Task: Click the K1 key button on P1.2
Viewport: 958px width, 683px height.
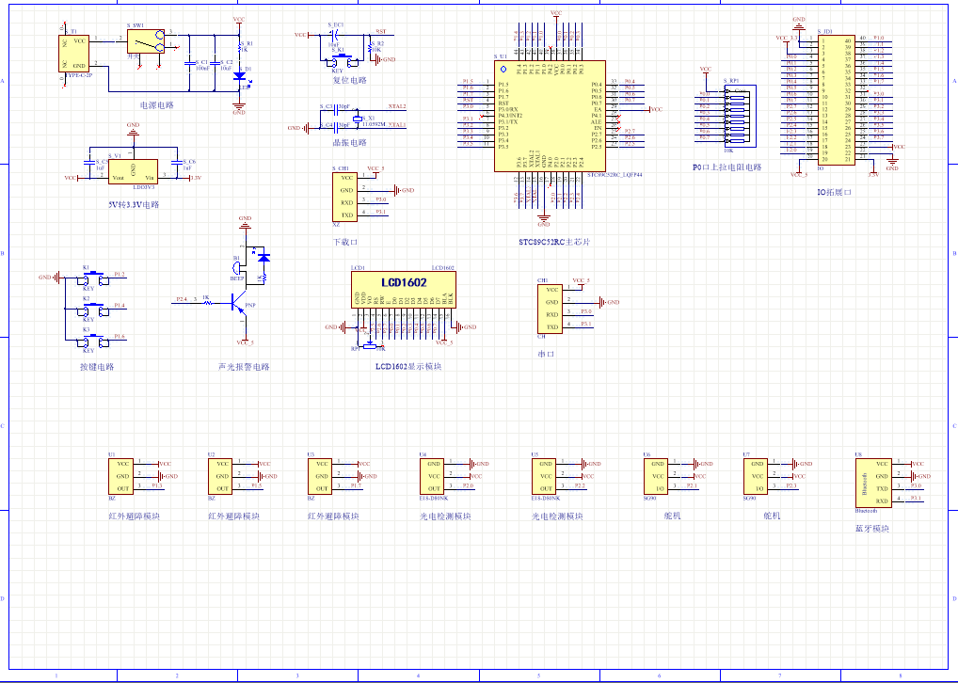Action: pyautogui.click(x=94, y=278)
